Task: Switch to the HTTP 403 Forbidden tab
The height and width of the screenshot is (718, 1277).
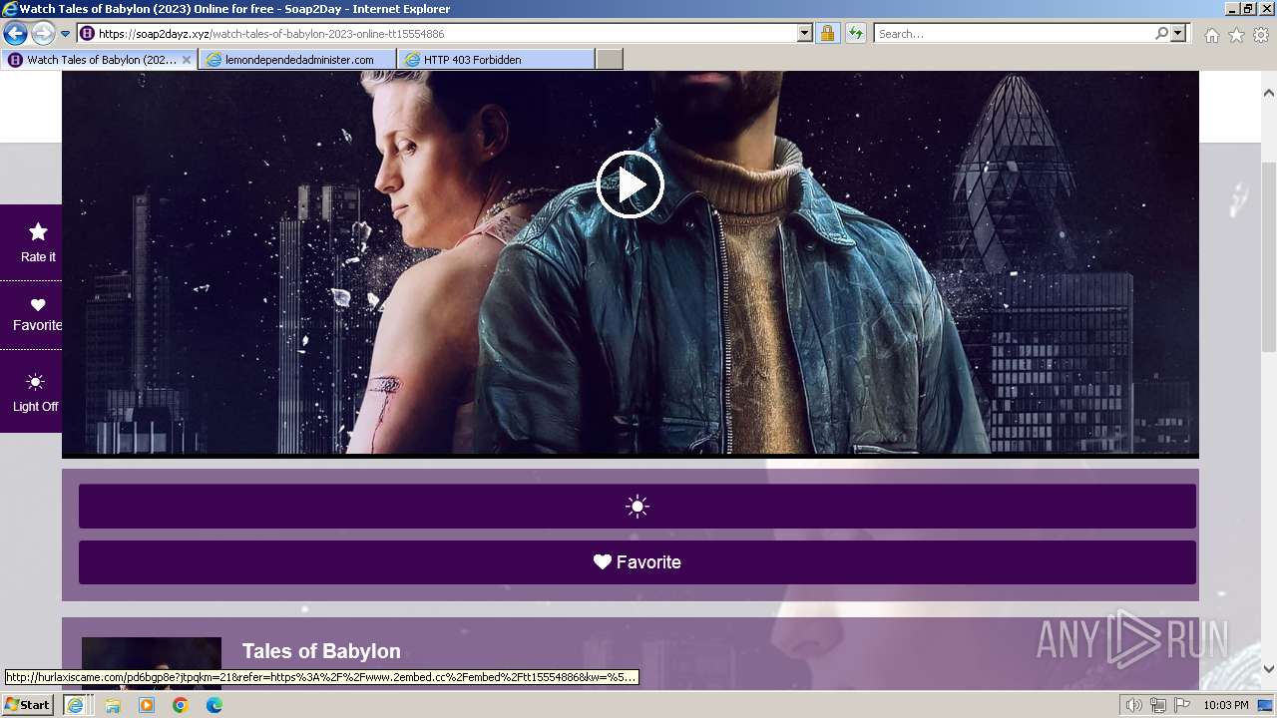Action: pos(496,60)
